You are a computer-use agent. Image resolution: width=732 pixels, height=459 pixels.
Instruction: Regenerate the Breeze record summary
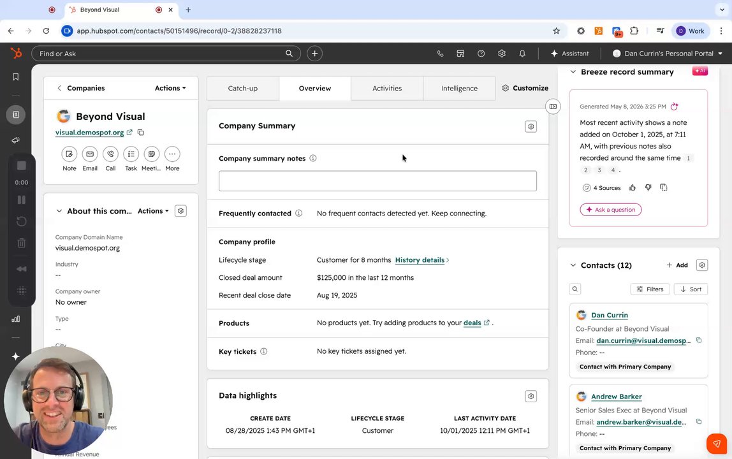point(674,106)
